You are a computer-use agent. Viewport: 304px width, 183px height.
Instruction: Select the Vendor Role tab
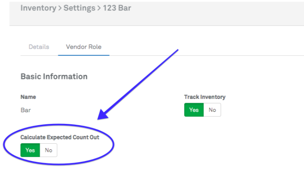point(84,47)
